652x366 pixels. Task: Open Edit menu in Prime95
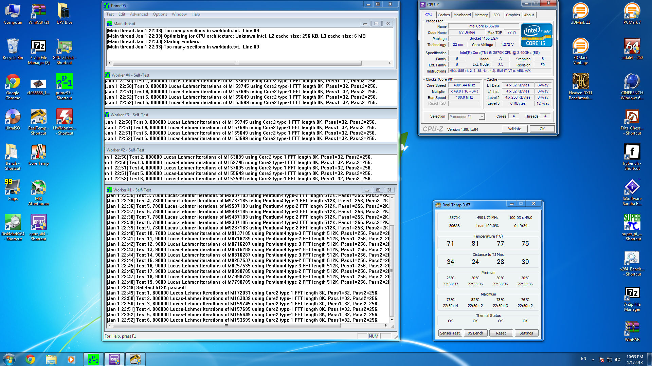122,14
